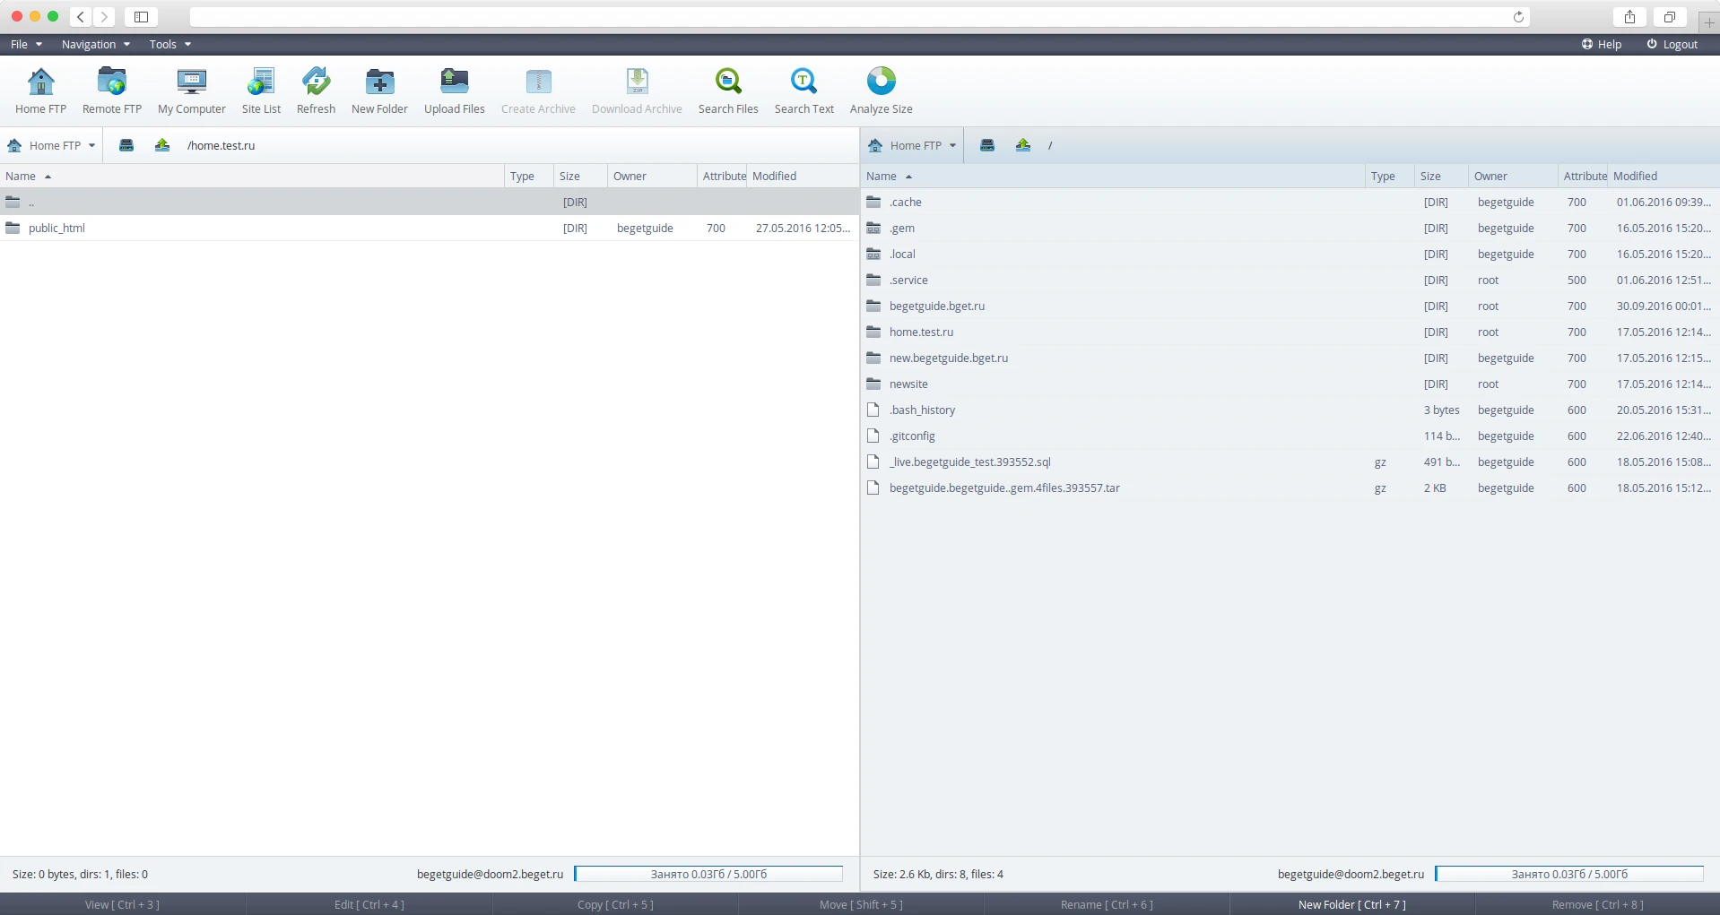This screenshot has width=1720, height=915.
Task: Sort the right panel by Modified column
Action: [x=1635, y=176]
